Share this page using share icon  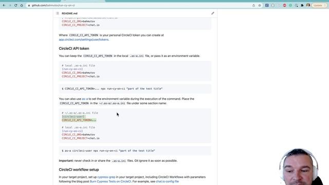(x=253, y=5)
